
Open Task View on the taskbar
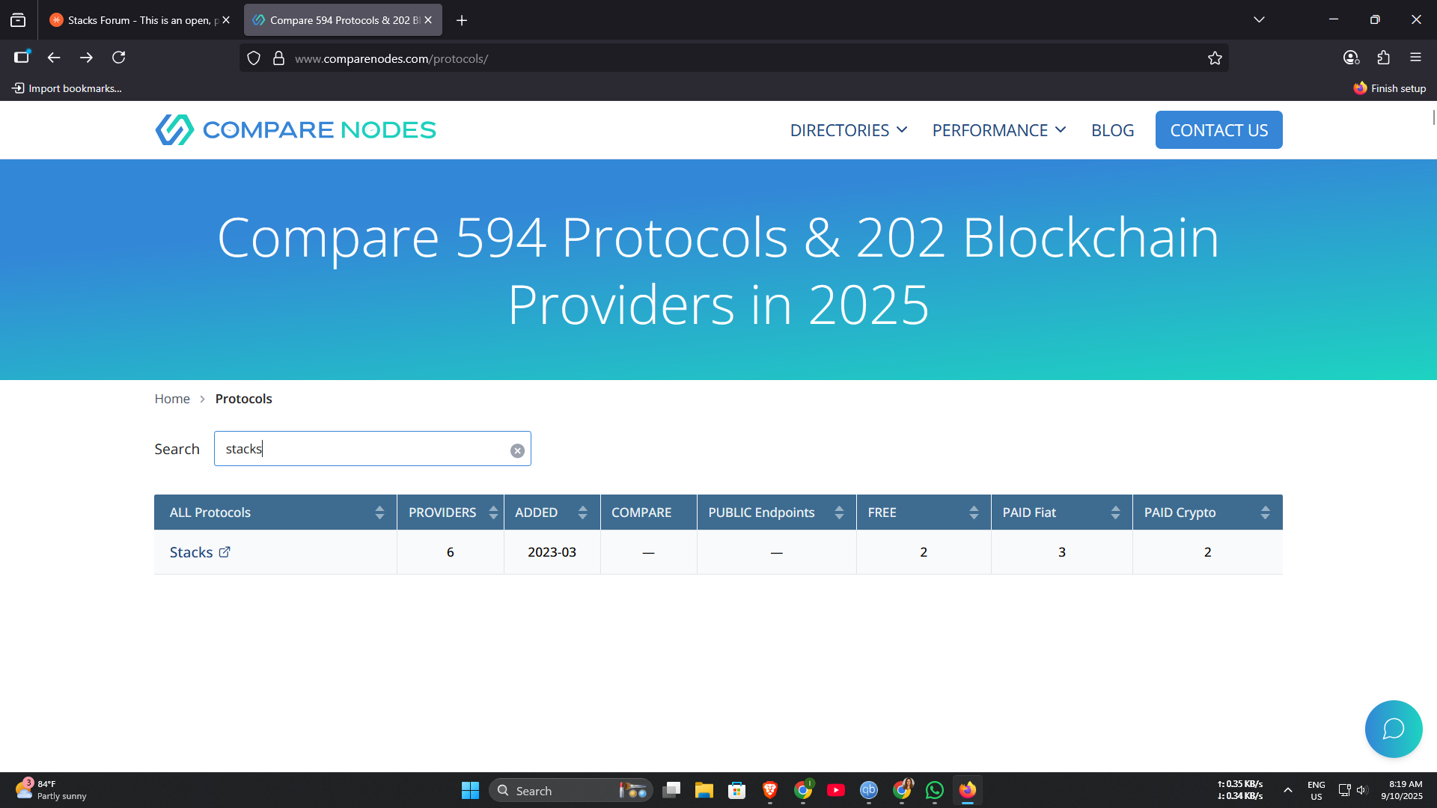tap(671, 790)
